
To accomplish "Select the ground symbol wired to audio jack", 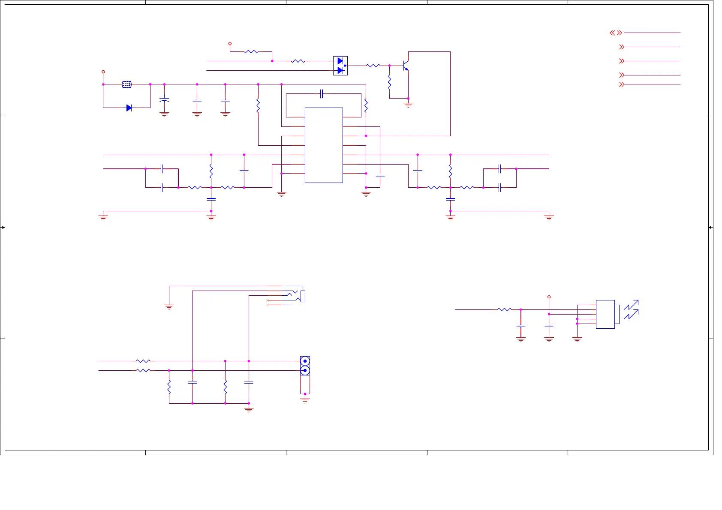I will (x=169, y=306).
